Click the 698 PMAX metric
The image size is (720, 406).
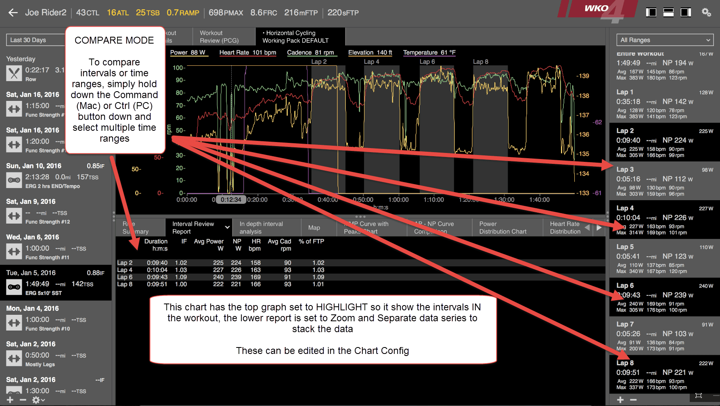click(x=226, y=13)
